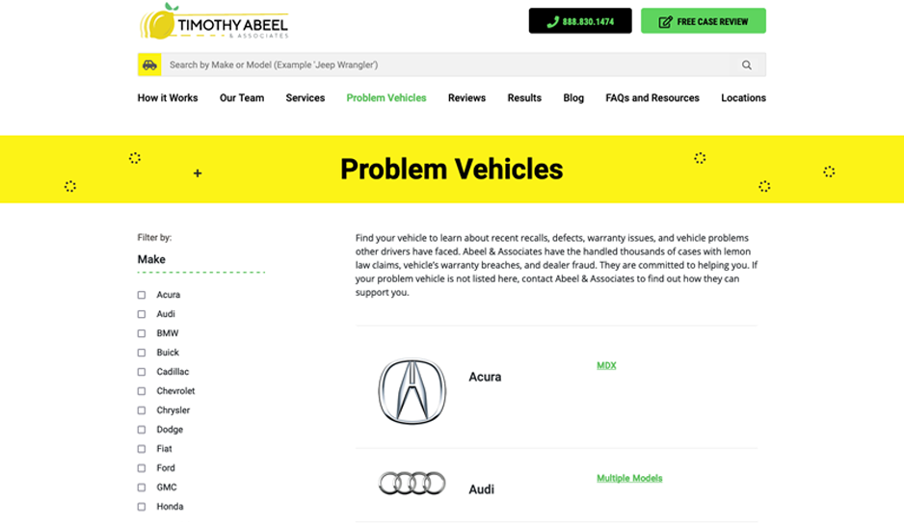Tick the BMW make checkbox
The image size is (904, 528).
(x=142, y=333)
